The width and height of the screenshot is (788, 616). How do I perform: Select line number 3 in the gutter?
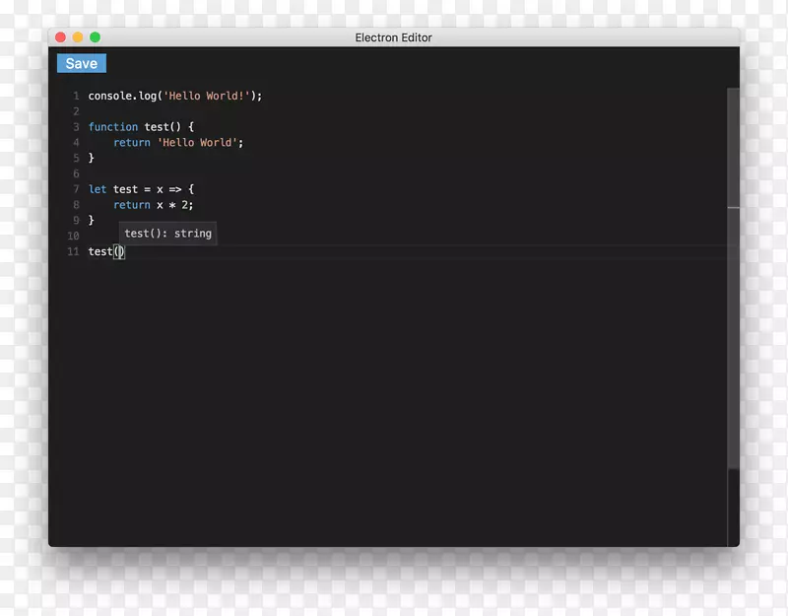76,127
